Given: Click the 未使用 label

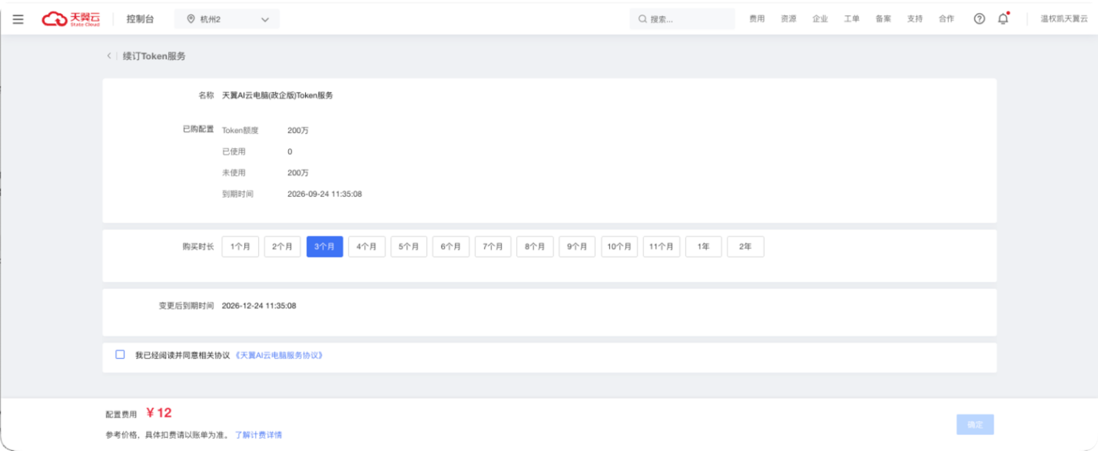Looking at the screenshot, I should click(234, 173).
